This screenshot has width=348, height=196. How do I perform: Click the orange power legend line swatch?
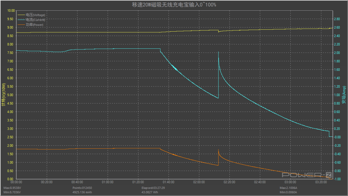(21, 24)
